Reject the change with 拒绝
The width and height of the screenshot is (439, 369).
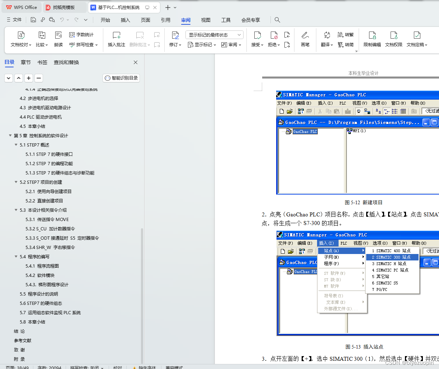[274, 39]
